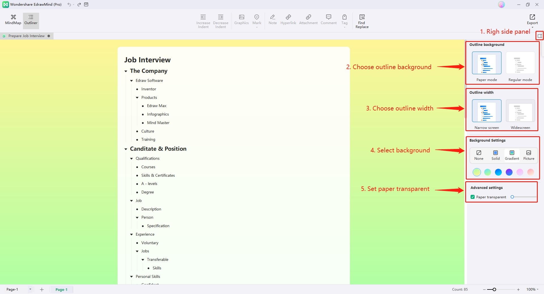Toggle the right side panel icon

[x=539, y=36]
